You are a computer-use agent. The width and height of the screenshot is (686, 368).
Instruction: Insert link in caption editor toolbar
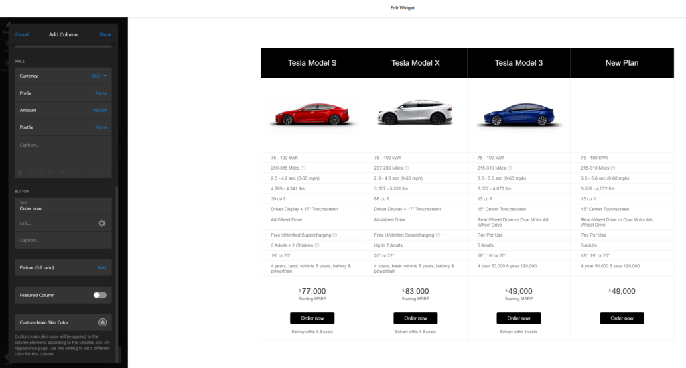(41, 173)
